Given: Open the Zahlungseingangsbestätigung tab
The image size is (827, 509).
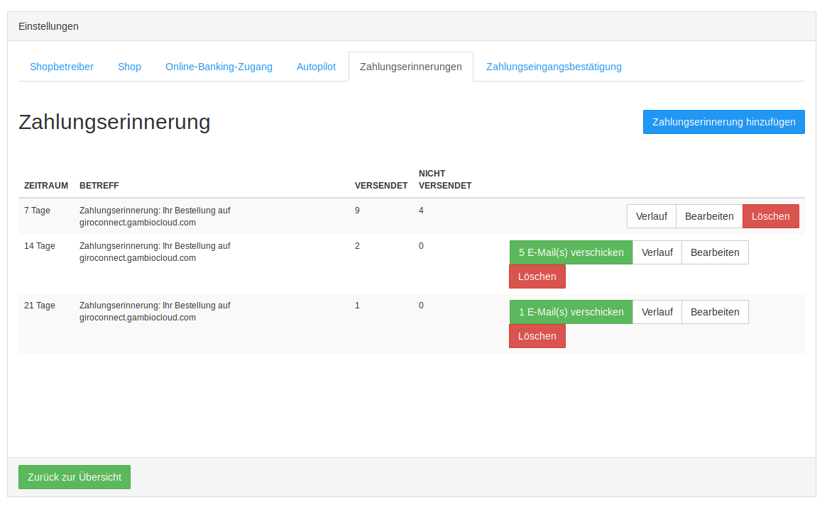Looking at the screenshot, I should pos(554,67).
